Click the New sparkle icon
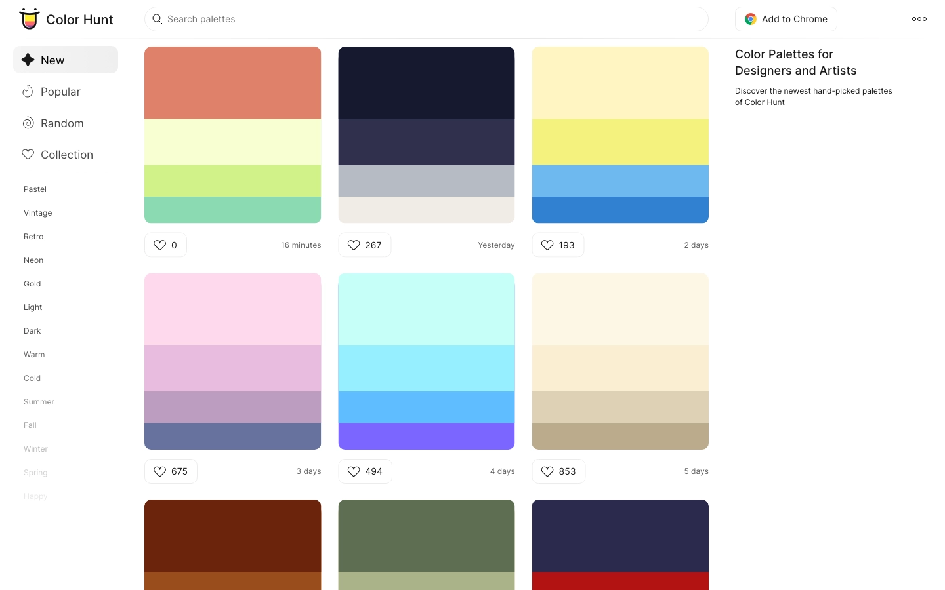The width and height of the screenshot is (945, 590). (28, 60)
